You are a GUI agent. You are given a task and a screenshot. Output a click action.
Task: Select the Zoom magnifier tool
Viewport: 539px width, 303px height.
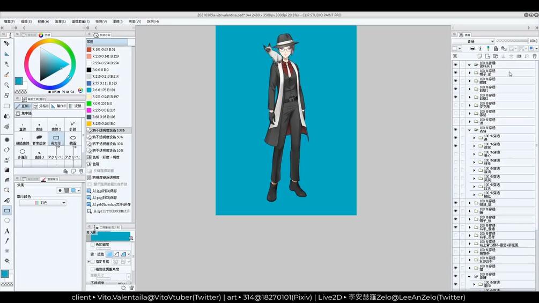(6, 85)
